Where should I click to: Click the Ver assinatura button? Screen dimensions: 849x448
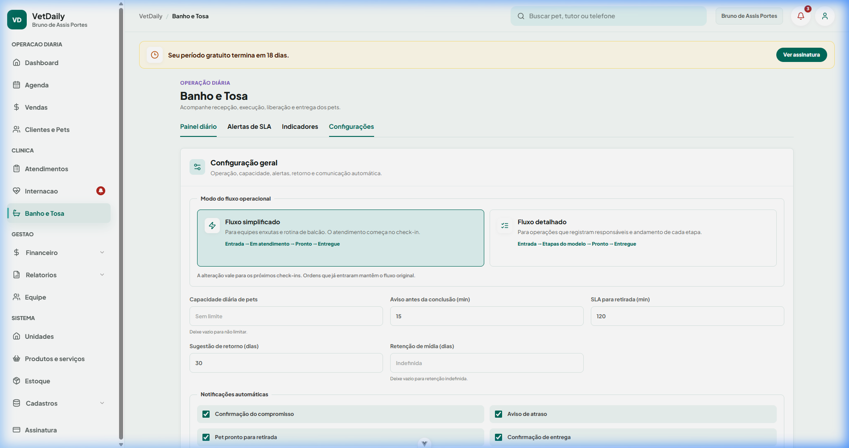point(802,55)
